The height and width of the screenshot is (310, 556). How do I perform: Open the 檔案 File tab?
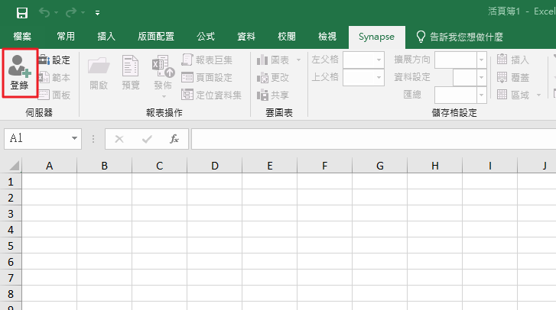22,36
